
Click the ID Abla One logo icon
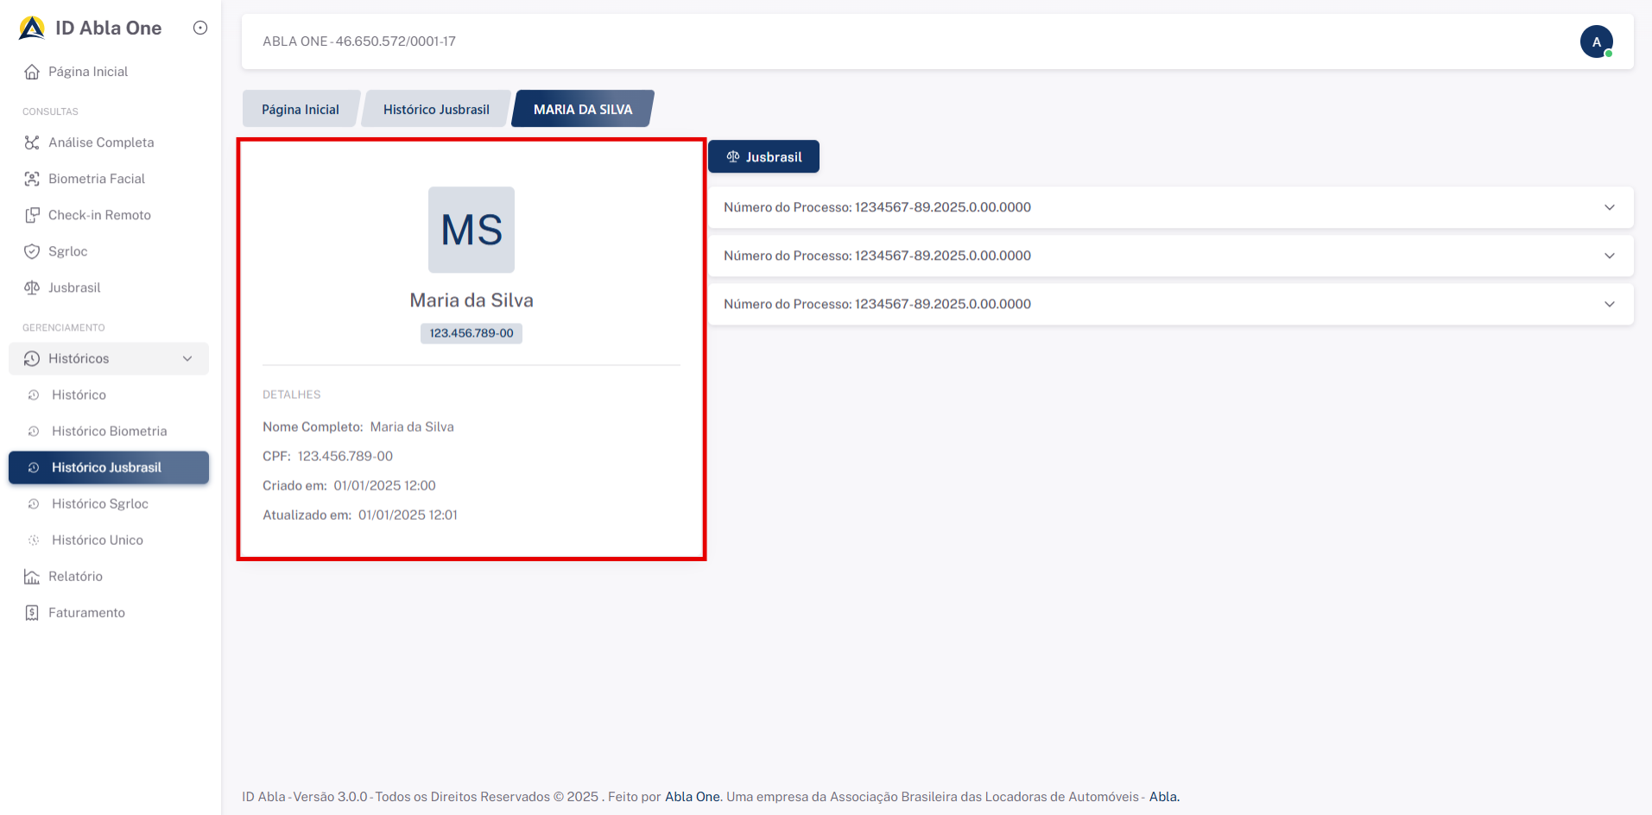[x=32, y=28]
